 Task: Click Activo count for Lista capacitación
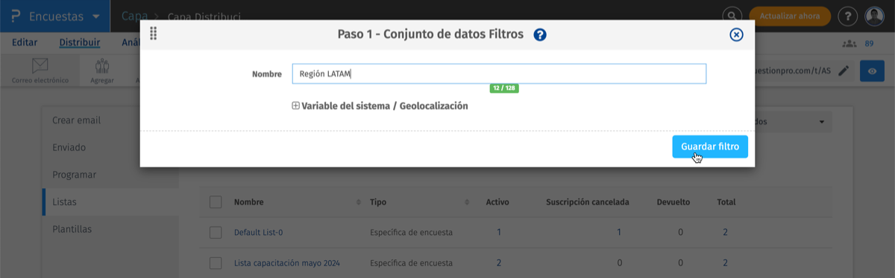[499, 263]
